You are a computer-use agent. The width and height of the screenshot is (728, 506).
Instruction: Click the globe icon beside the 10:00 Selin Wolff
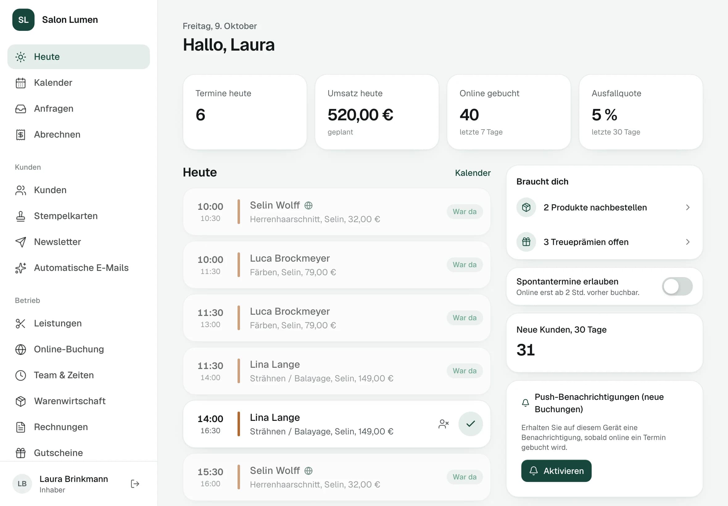[309, 206]
